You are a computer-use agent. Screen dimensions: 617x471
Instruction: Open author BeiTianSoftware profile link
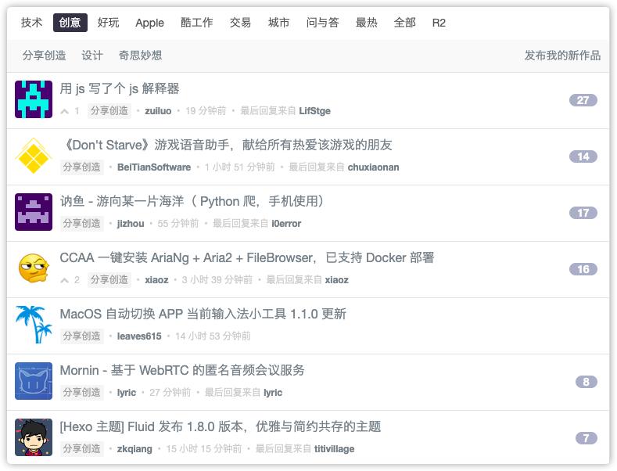pos(154,167)
